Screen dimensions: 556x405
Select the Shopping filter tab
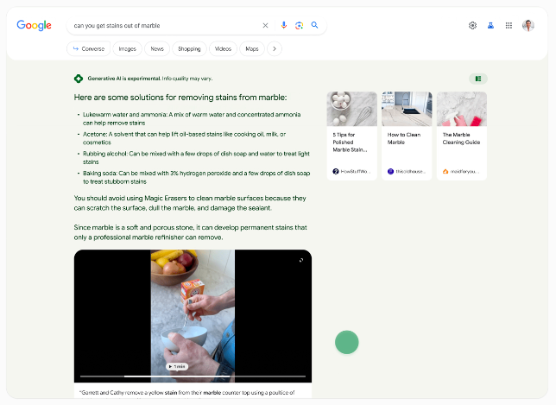[188, 49]
